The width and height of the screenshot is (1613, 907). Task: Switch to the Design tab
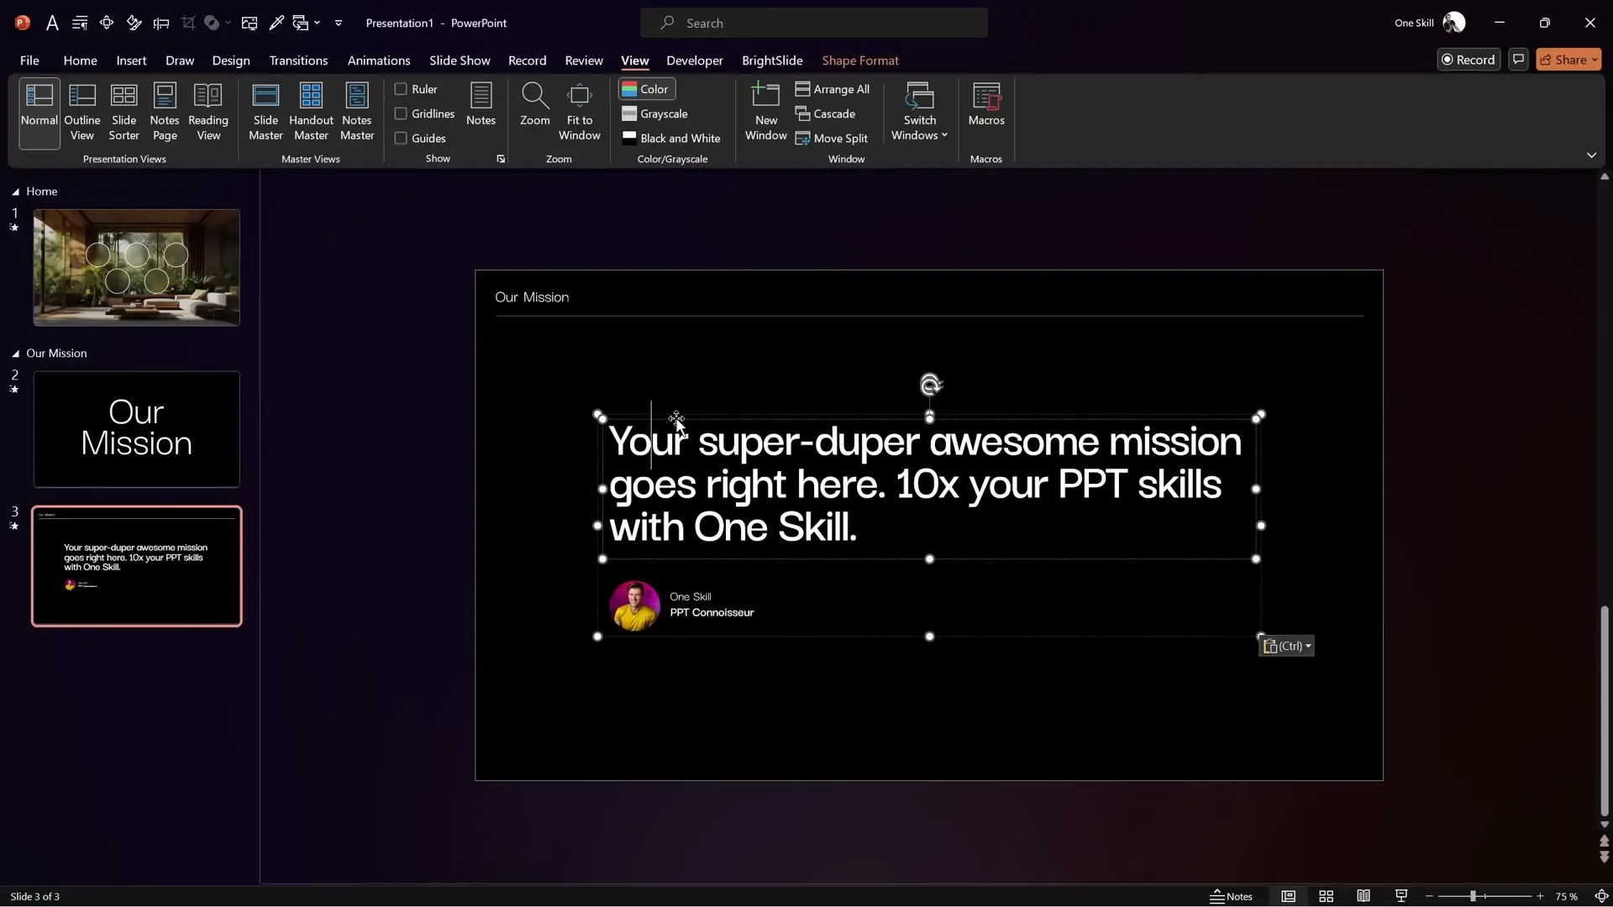click(231, 60)
